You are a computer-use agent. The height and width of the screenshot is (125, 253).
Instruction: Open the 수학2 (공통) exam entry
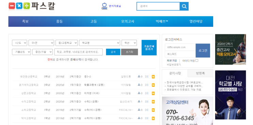(91, 102)
